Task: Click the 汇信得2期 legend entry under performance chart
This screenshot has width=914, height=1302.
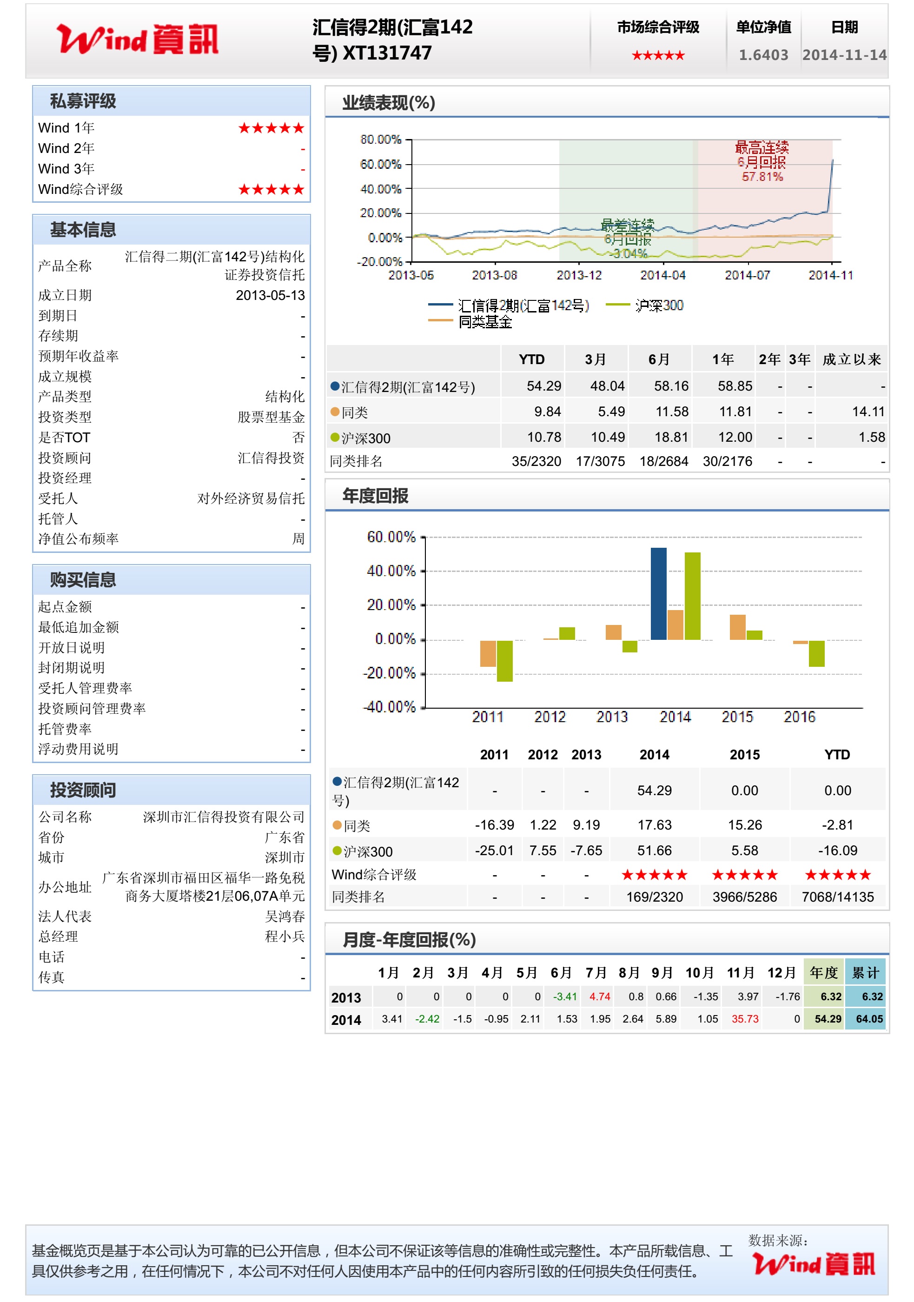Action: 509,306
